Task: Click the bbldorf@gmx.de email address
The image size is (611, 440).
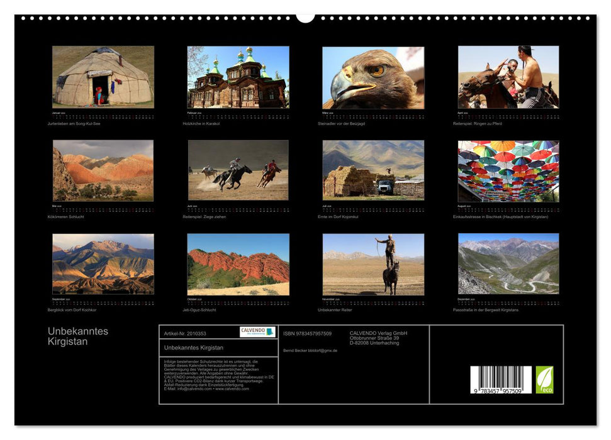Action: (x=324, y=350)
